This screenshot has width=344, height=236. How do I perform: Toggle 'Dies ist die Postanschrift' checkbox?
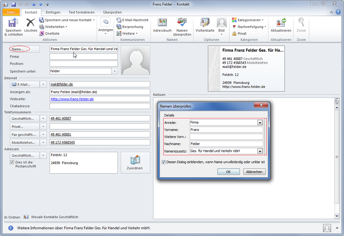(12, 162)
